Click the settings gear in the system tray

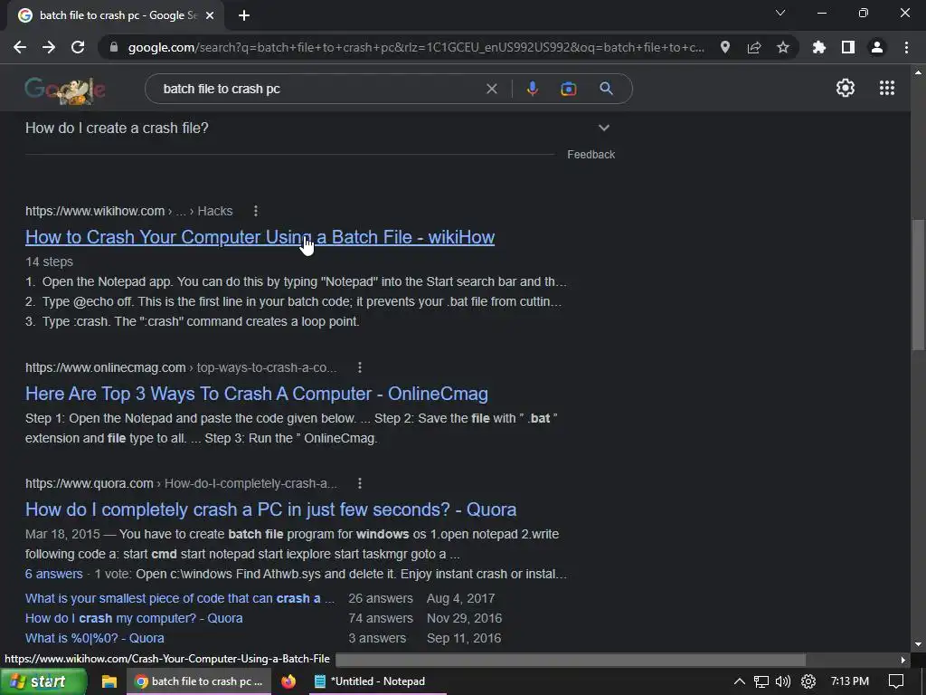pyautogui.click(x=808, y=682)
